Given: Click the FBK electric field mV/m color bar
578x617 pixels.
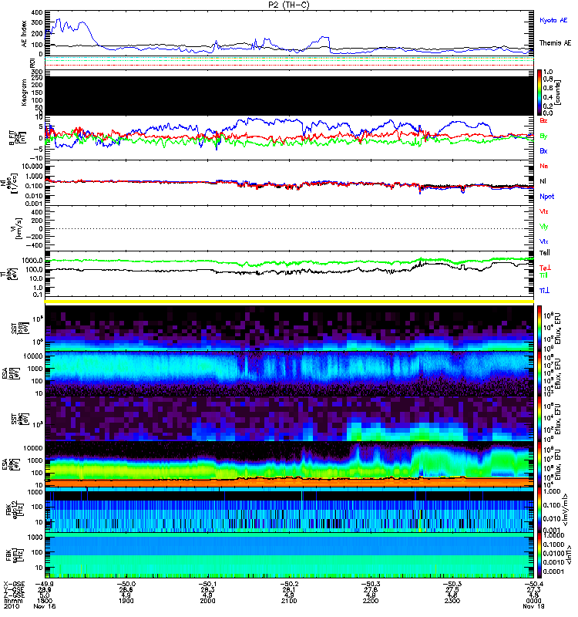Looking at the screenshot, I should [x=539, y=510].
